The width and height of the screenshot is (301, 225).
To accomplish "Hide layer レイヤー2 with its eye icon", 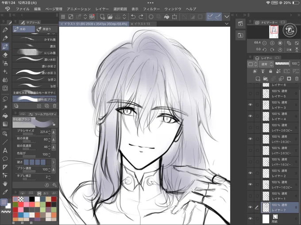I will (251, 173).
